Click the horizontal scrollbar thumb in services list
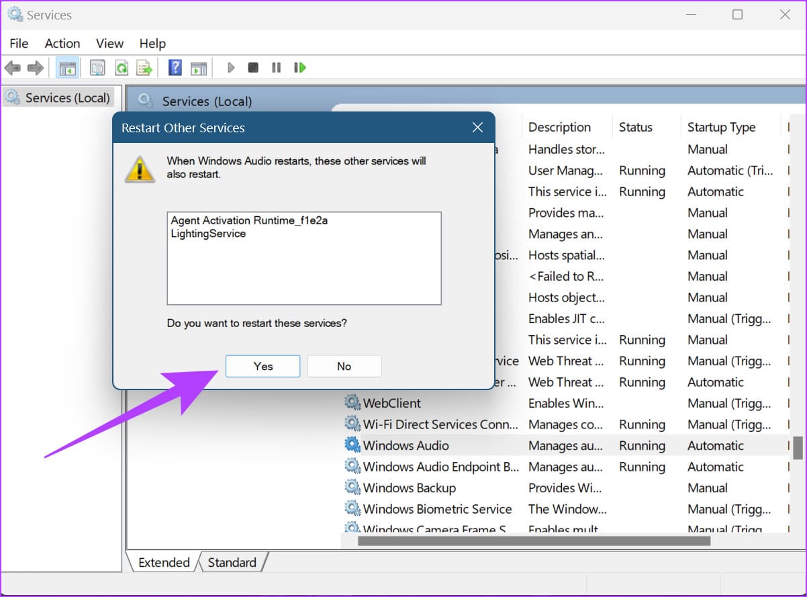The height and width of the screenshot is (597, 807). coord(534,541)
